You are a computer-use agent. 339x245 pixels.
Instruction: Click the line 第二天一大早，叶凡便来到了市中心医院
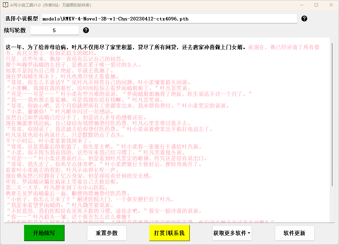tap(57, 187)
